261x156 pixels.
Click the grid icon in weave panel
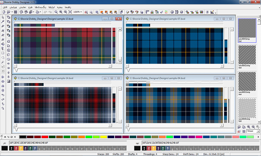[x=244, y=131]
